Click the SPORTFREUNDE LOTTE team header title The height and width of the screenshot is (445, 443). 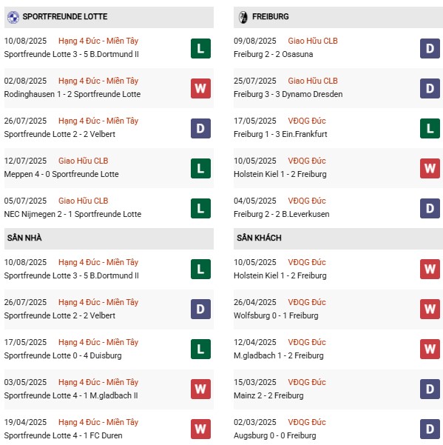[x=65, y=17]
